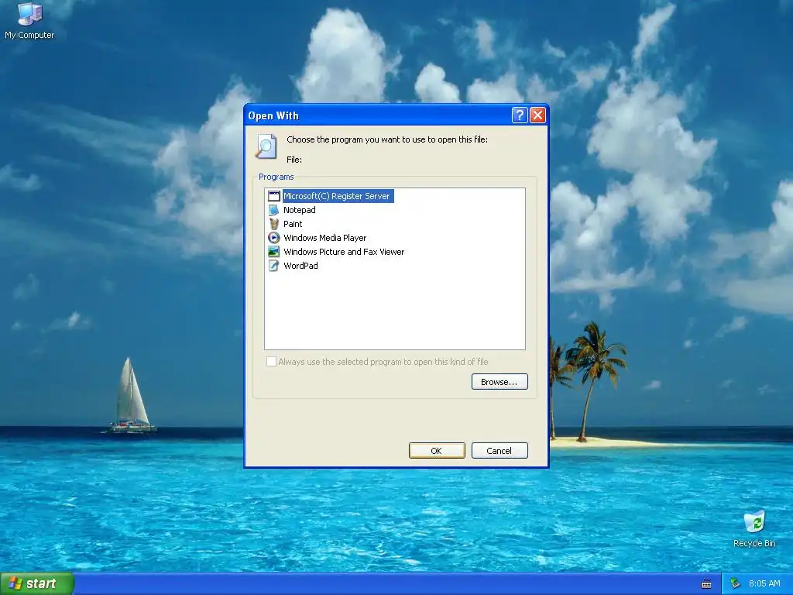This screenshot has width=793, height=595.
Task: Click the Paint program icon
Action: coord(273,224)
